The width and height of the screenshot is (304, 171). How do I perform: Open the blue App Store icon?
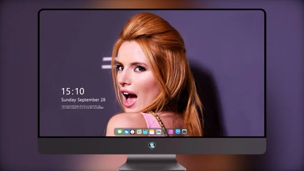[178, 132]
